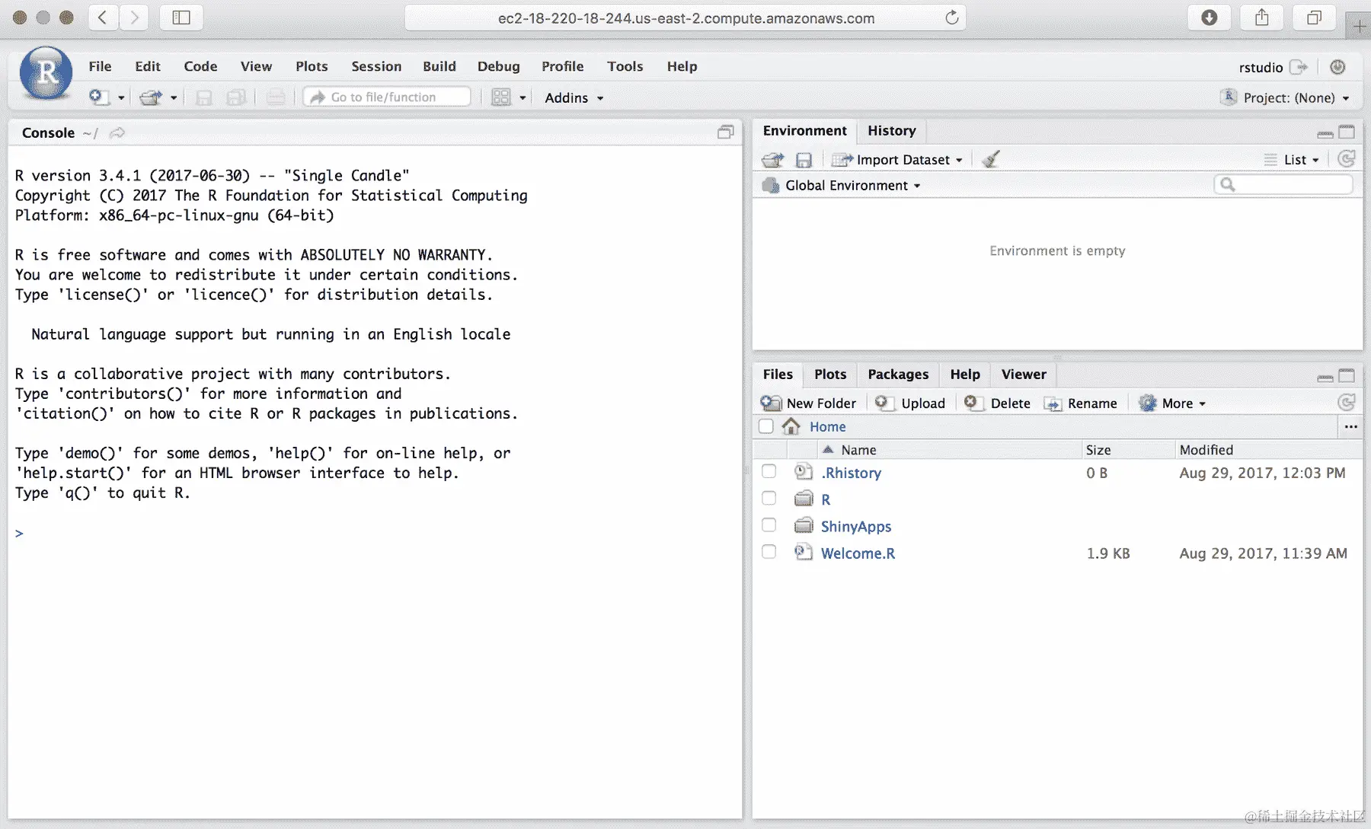
Task: Open the More dropdown in Files
Action: (x=1173, y=403)
